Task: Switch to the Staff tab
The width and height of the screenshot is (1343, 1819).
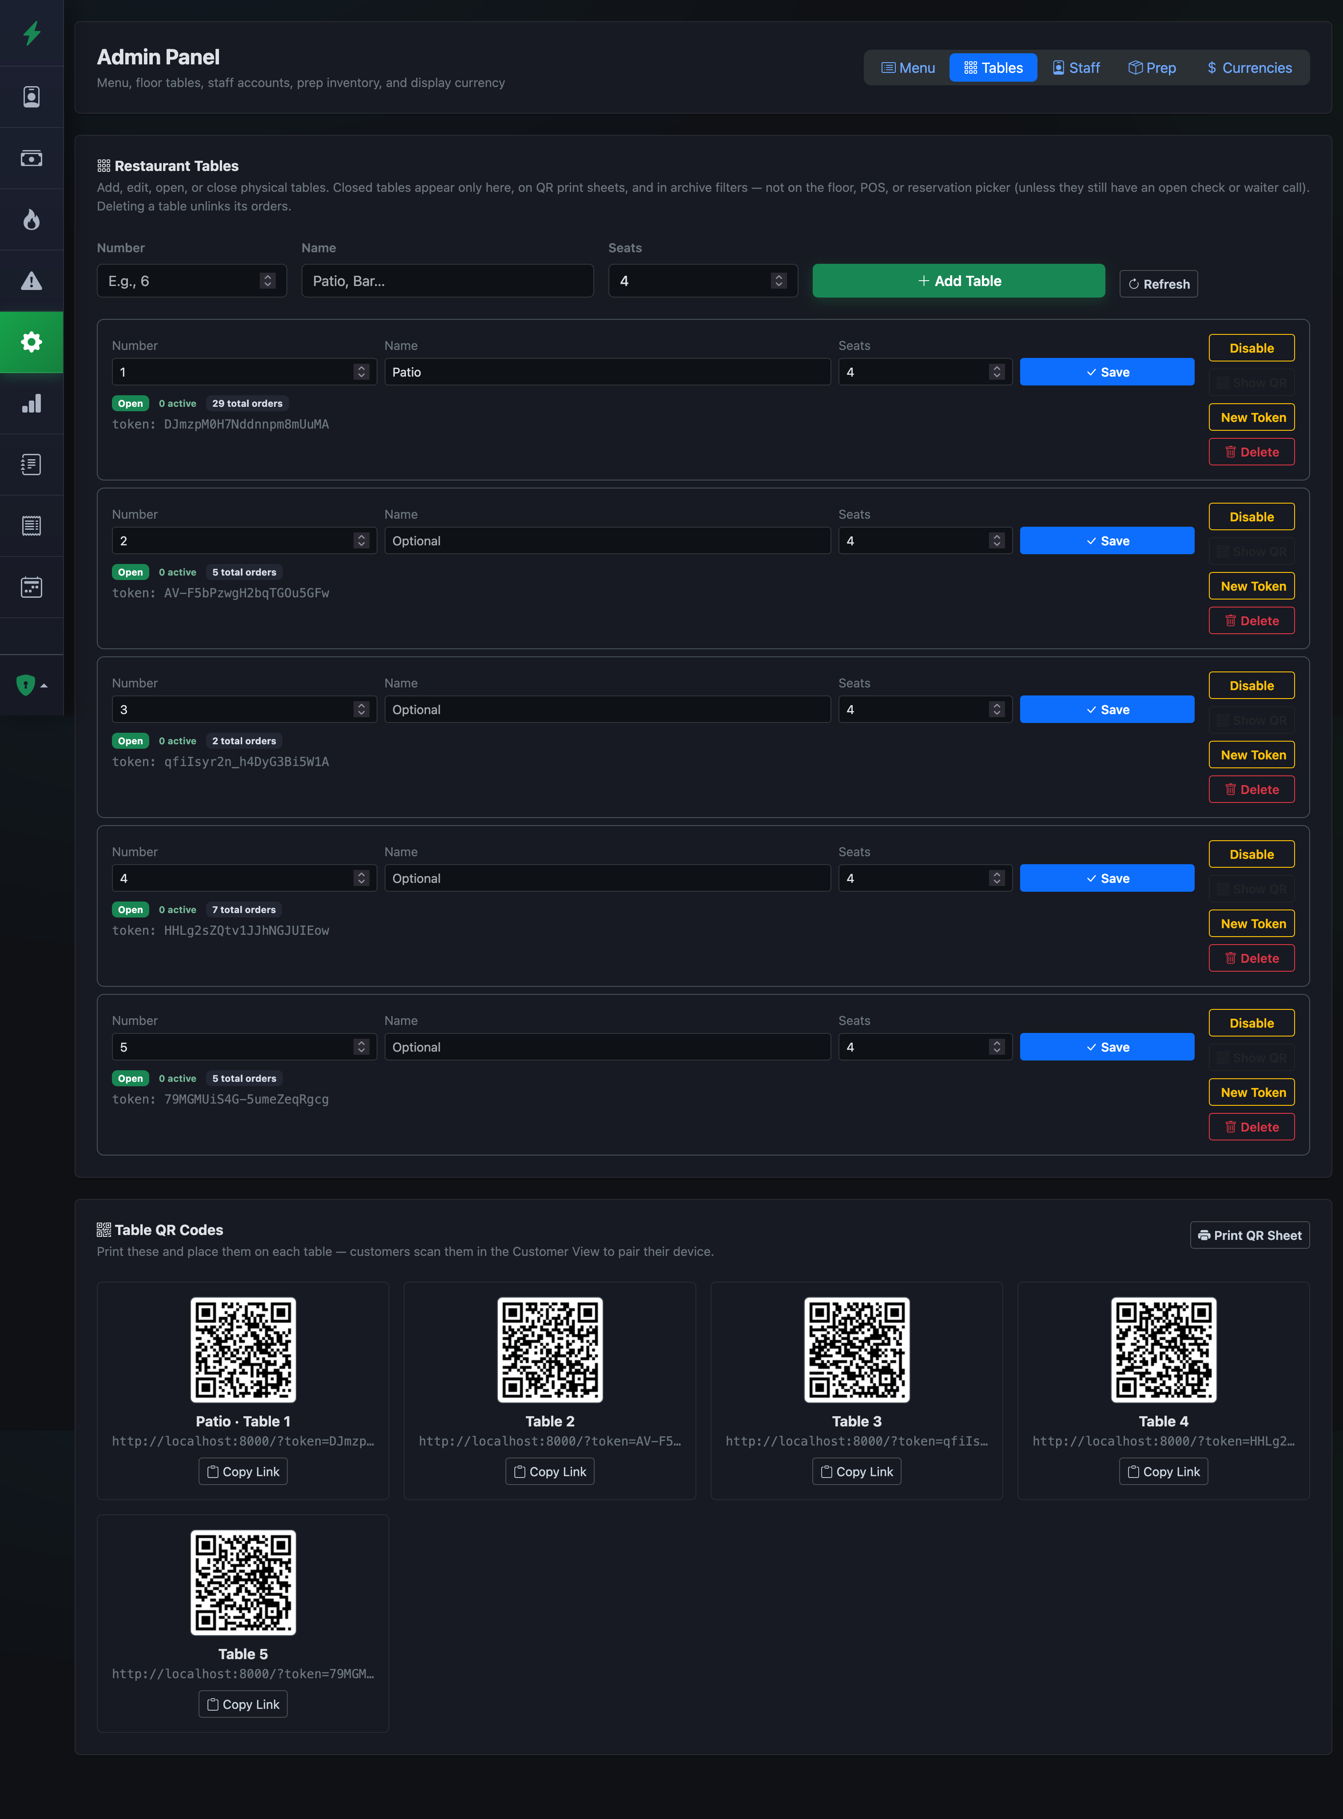Action: [x=1077, y=68]
